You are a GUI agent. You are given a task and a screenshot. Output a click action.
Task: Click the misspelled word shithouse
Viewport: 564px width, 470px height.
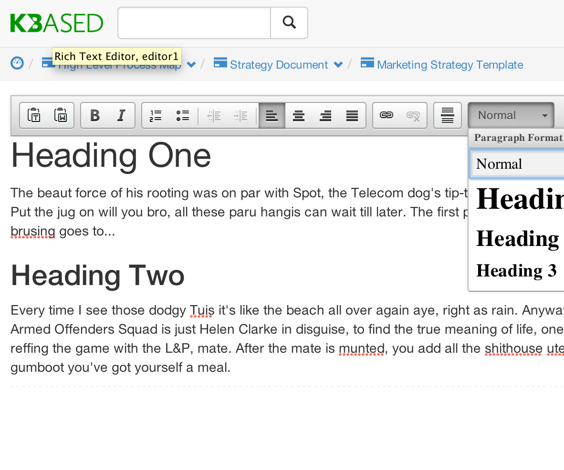pos(513,348)
